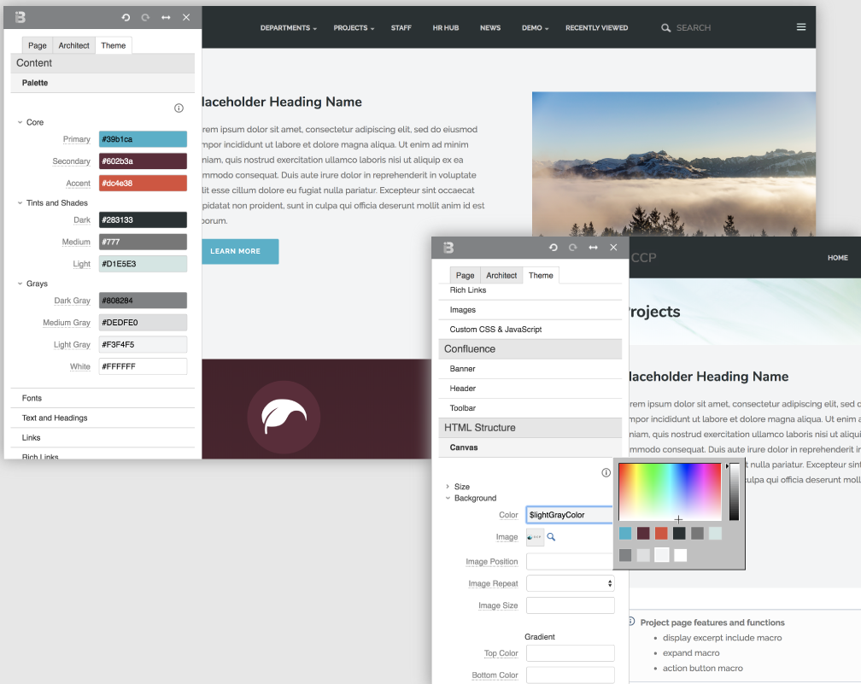Click info icon in Palette section
Viewport: 861px width, 684px height.
click(x=179, y=108)
